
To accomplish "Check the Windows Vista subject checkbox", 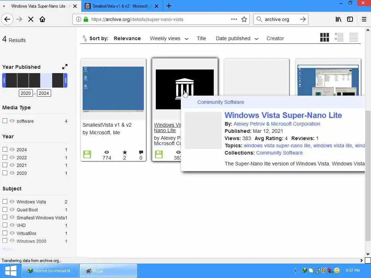I will coord(5,201).
